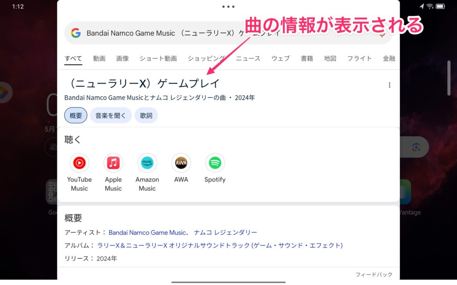Image resolution: width=457 pixels, height=285 pixels.
Task: Switch to the 動画 tab
Action: coord(99,58)
